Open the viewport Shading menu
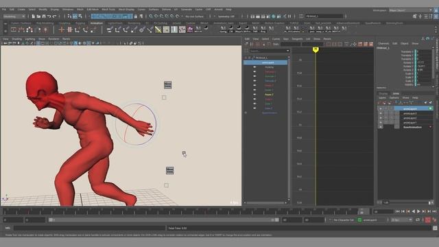The image size is (439, 247). tap(16, 39)
